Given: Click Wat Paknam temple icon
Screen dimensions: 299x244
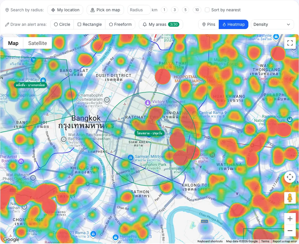Looking at the screenshot, I should pos(33,178).
